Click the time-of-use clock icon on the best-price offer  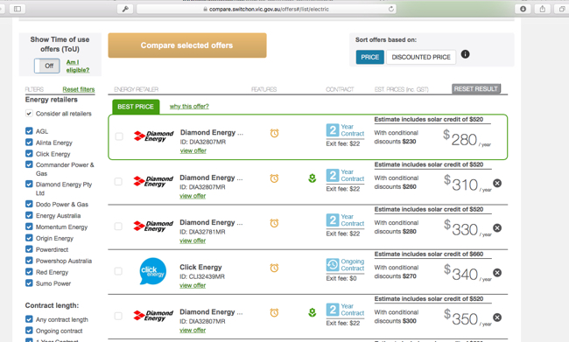tap(274, 133)
